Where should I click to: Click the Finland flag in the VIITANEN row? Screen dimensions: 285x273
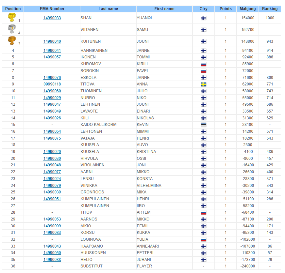pos(203,30)
